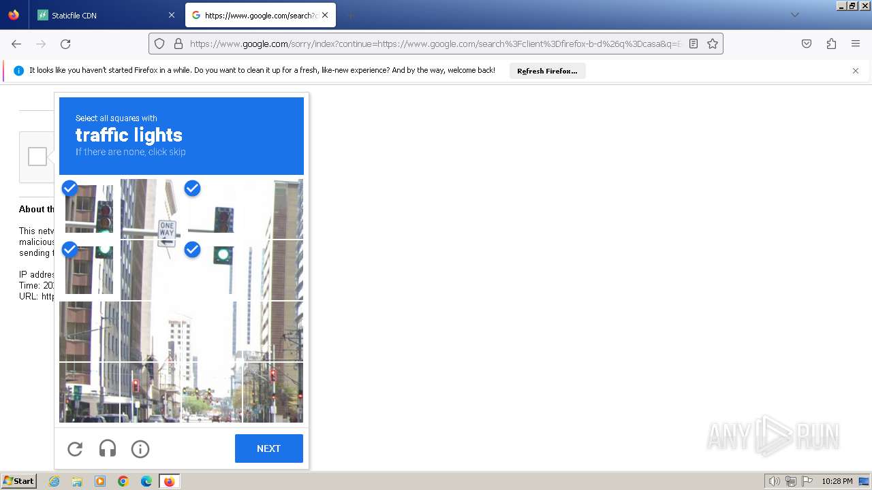This screenshot has height=490, width=872.
Task: Launch Microsoft Edge from the taskbar
Action: 146,481
